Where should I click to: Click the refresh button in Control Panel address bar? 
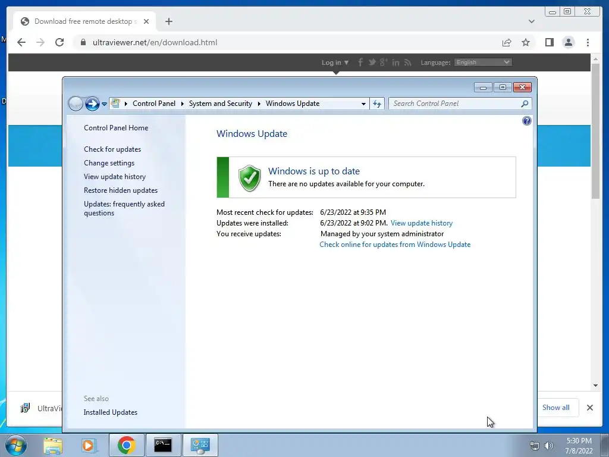pyautogui.click(x=376, y=104)
